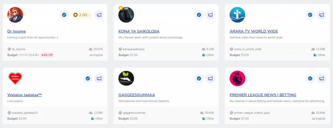
Task: Click the red heart Walaloo Jaalalaa avatar
Action: pos(15,79)
